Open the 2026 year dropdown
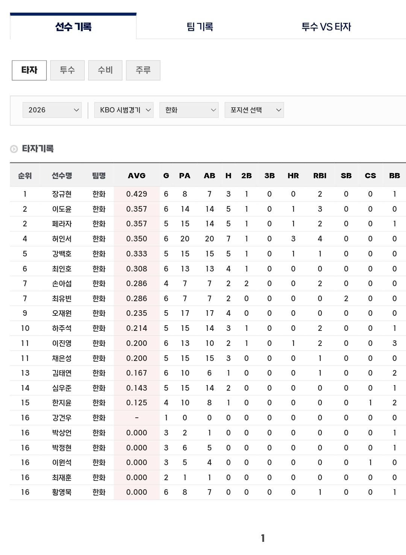 52,110
